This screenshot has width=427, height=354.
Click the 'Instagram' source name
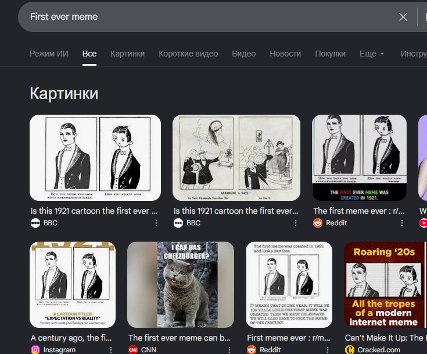click(59, 349)
